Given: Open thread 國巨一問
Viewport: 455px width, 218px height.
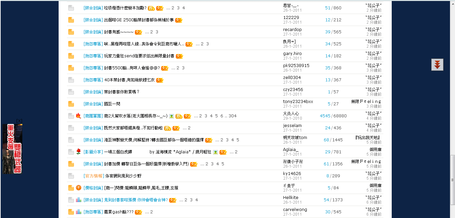Looking at the screenshot, I should (112, 104).
